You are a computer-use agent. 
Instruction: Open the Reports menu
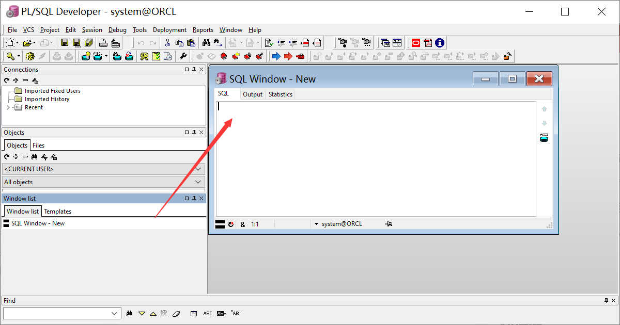coord(203,30)
